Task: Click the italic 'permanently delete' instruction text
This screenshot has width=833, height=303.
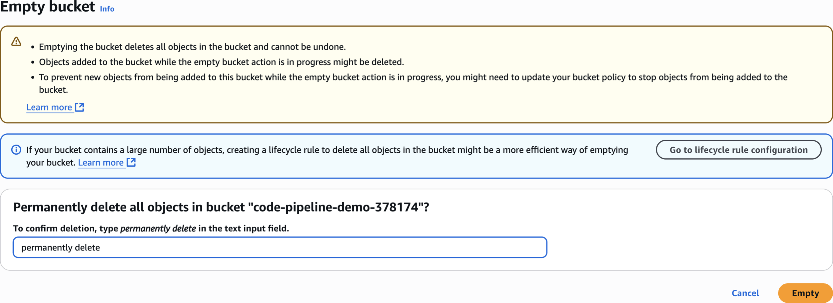Action: 158,228
